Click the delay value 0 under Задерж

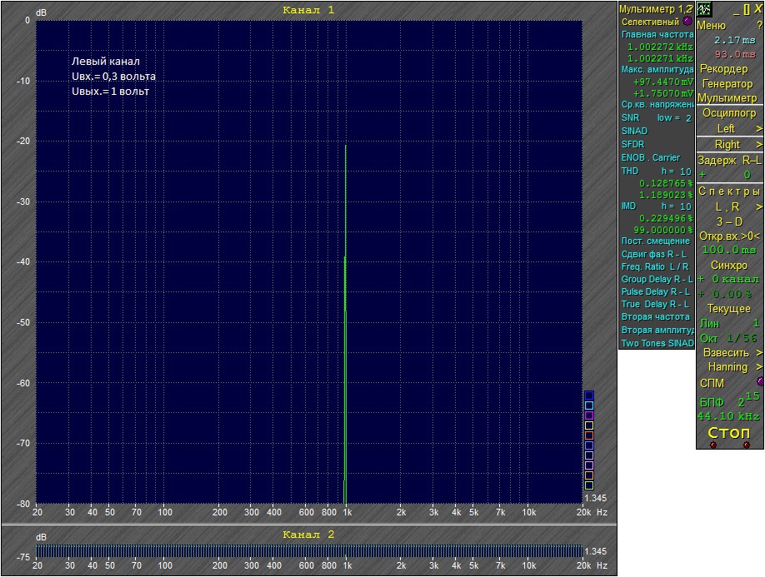pyautogui.click(x=747, y=175)
